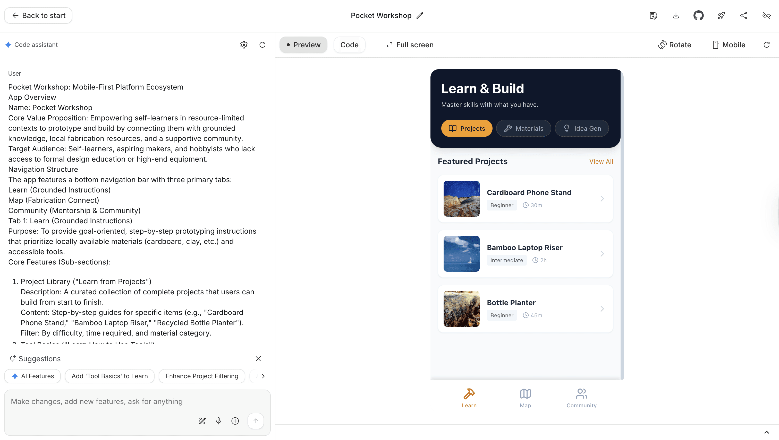The height and width of the screenshot is (440, 779).
Task: Expand the suggestions list with right chevron
Action: click(263, 376)
